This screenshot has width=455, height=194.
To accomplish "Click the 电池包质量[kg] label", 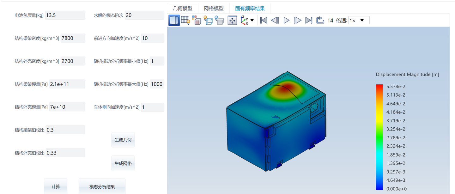I will pos(29,15).
